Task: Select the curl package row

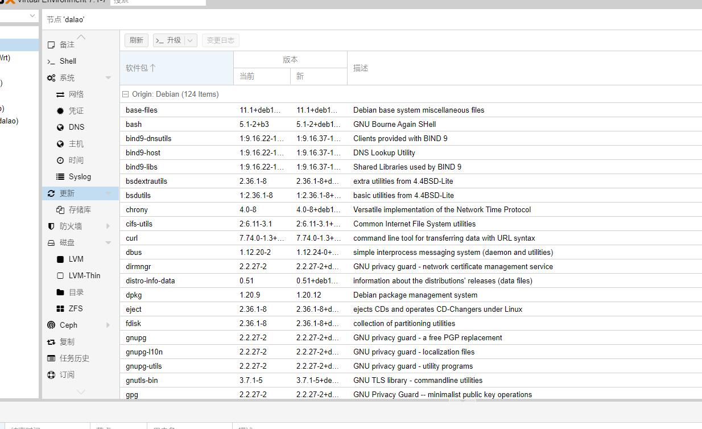Action: coord(411,238)
